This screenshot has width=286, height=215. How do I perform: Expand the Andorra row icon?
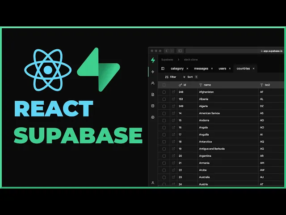[x=173, y=120]
